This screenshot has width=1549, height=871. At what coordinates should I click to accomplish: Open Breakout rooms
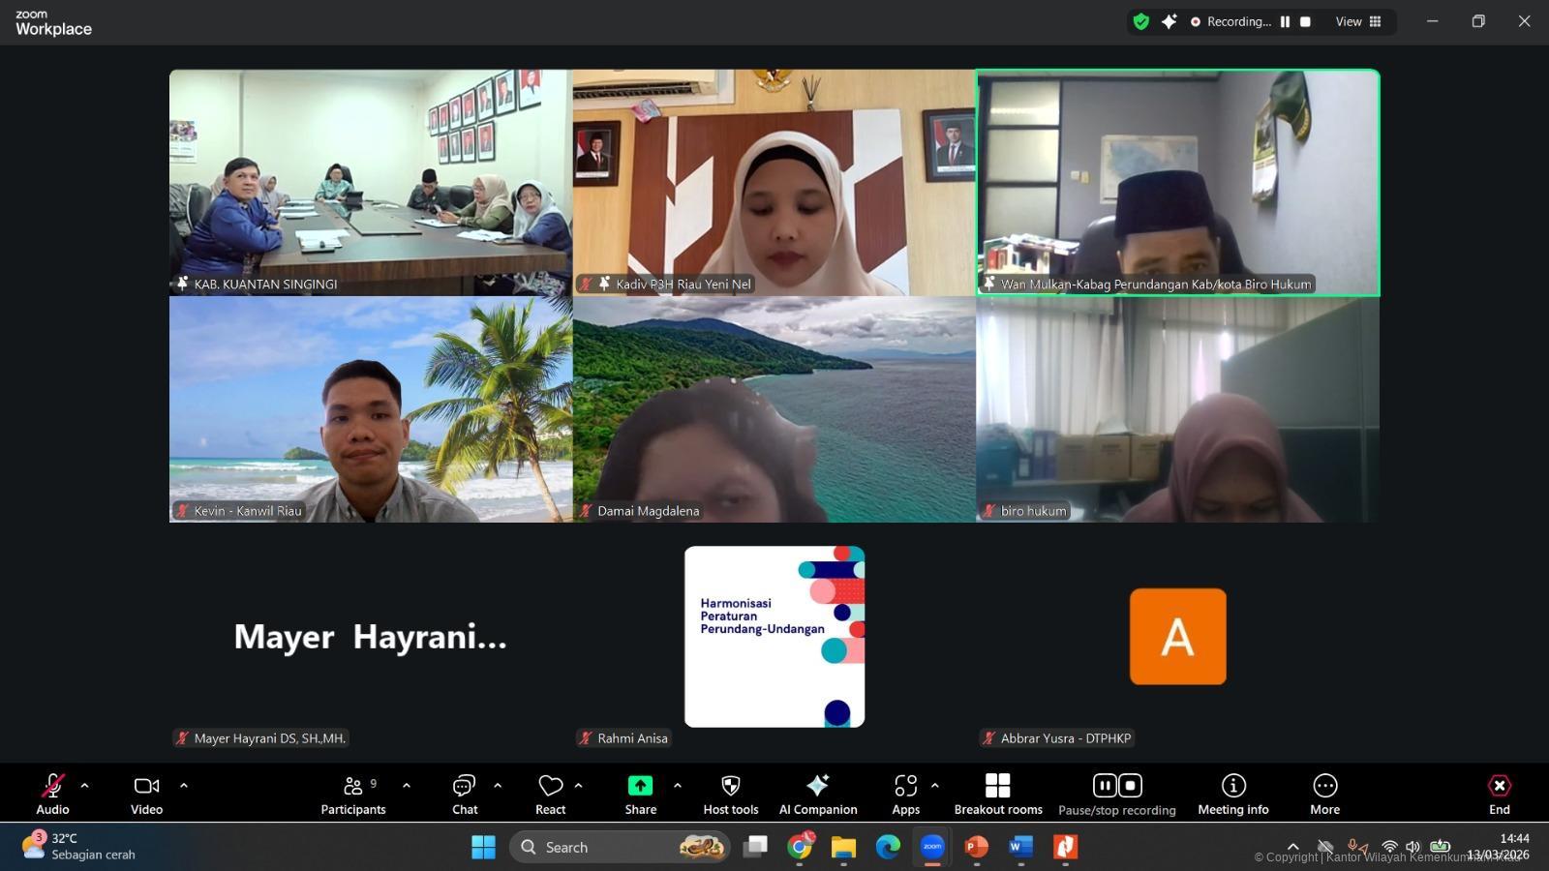(998, 793)
